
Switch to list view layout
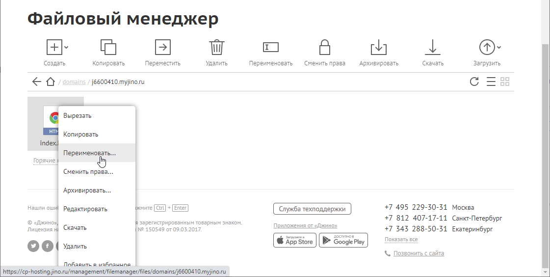(491, 82)
